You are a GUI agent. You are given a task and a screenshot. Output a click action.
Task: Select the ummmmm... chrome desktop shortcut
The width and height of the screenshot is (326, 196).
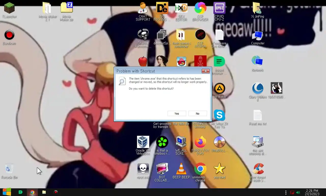click(200, 172)
